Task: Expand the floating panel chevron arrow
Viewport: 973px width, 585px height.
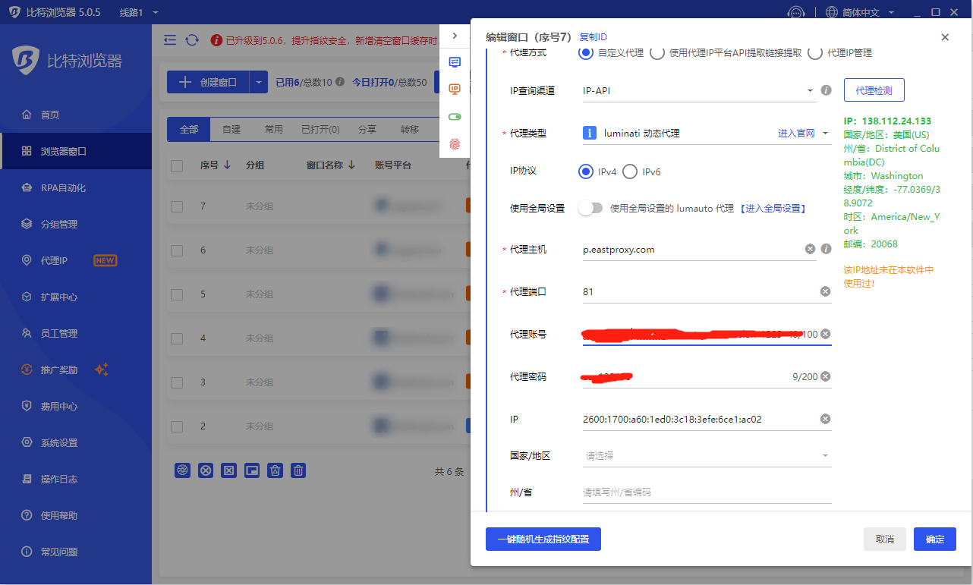Action: click(455, 36)
